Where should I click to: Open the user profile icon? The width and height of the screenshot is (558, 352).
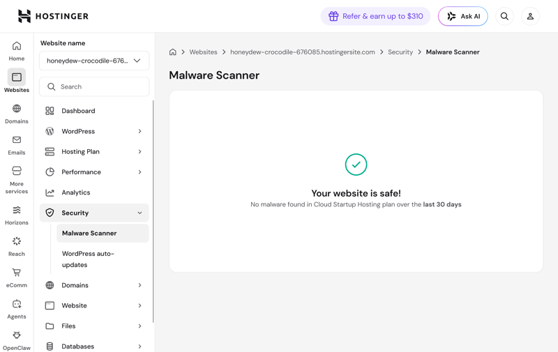(530, 16)
